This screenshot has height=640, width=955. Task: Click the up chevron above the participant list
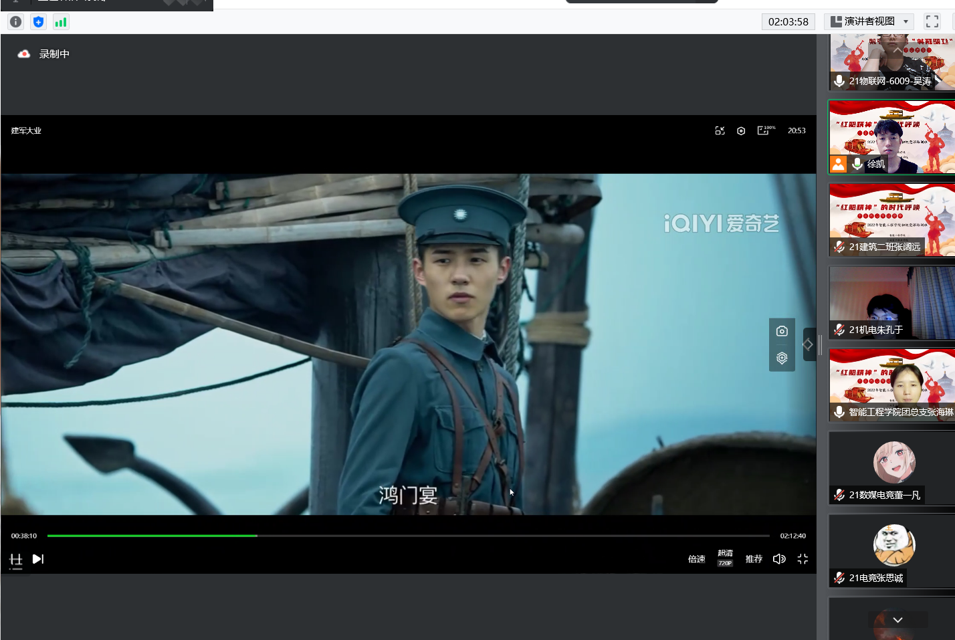click(x=897, y=49)
